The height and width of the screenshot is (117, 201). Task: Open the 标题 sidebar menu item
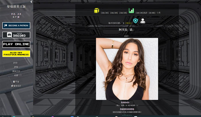16,75
